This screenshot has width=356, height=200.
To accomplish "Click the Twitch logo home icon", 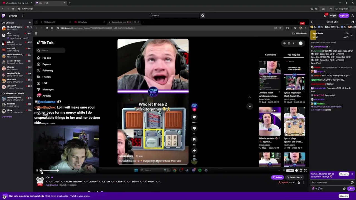I will [3, 16].
